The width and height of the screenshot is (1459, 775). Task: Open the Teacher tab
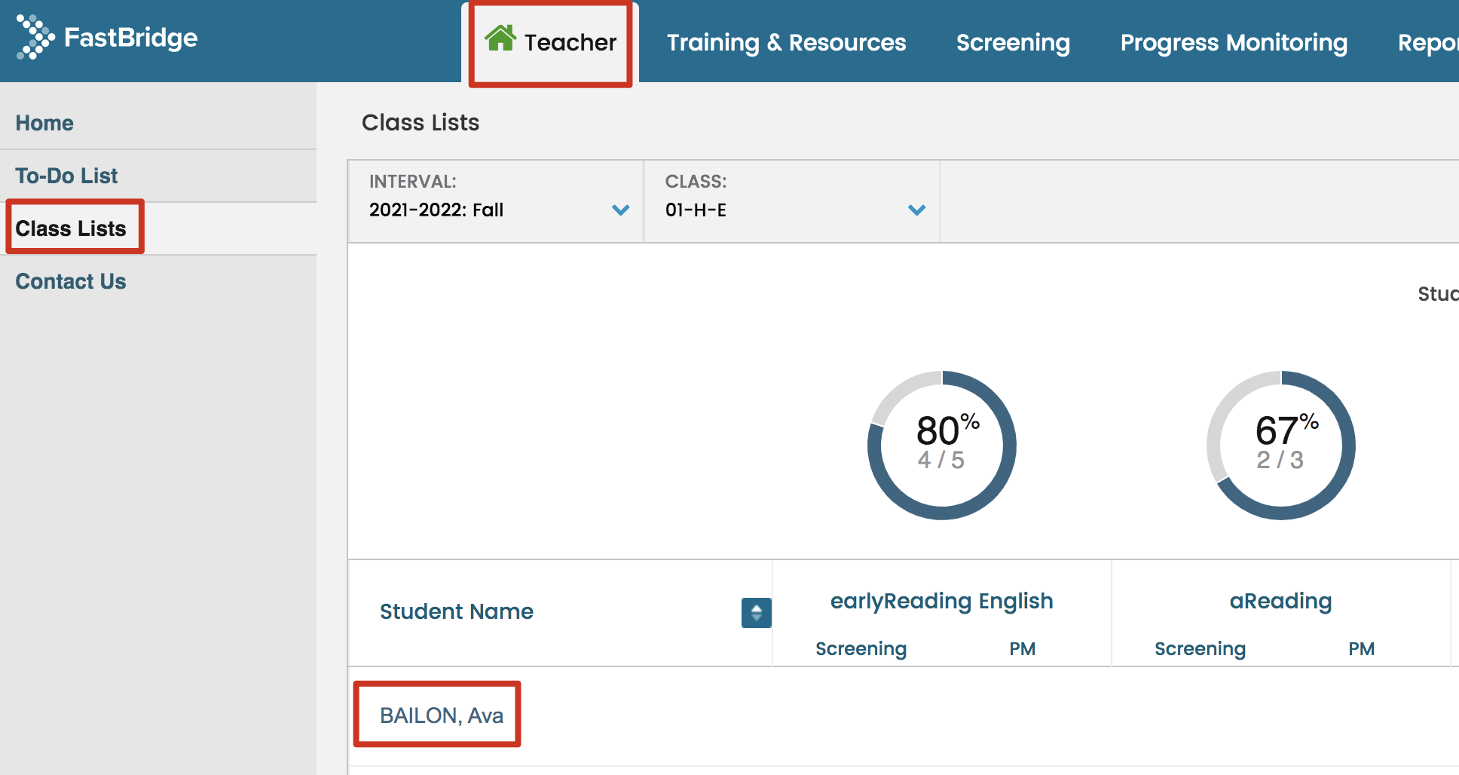coord(551,42)
